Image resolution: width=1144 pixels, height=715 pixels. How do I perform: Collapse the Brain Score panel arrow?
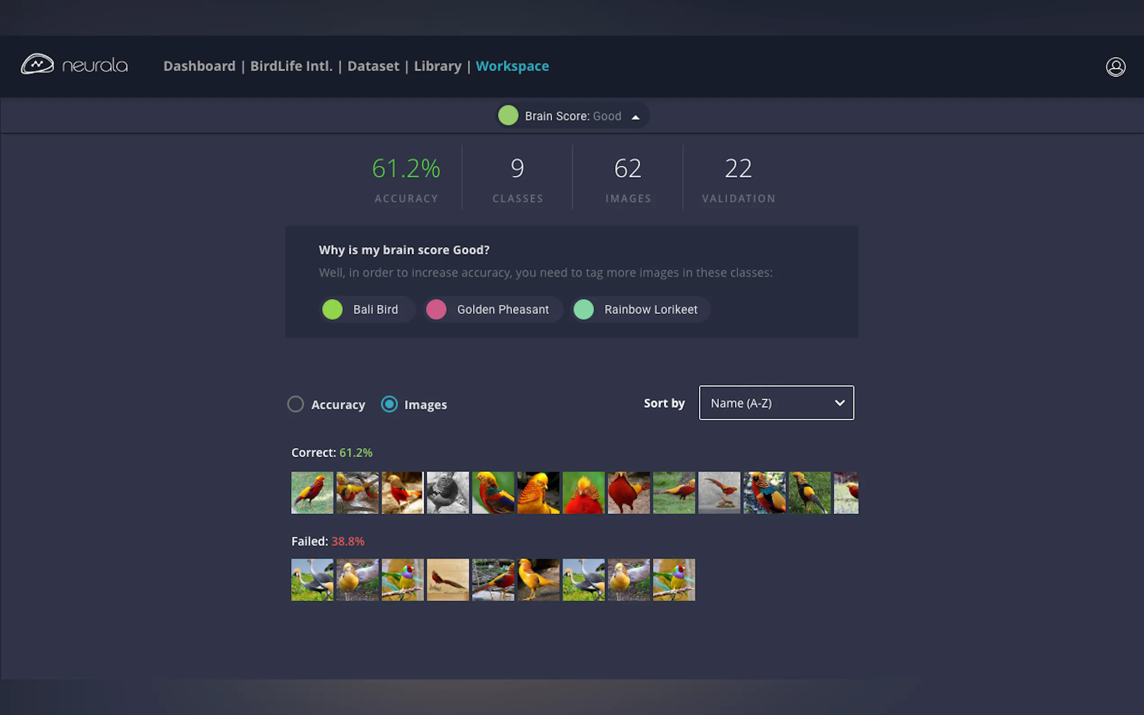(635, 117)
